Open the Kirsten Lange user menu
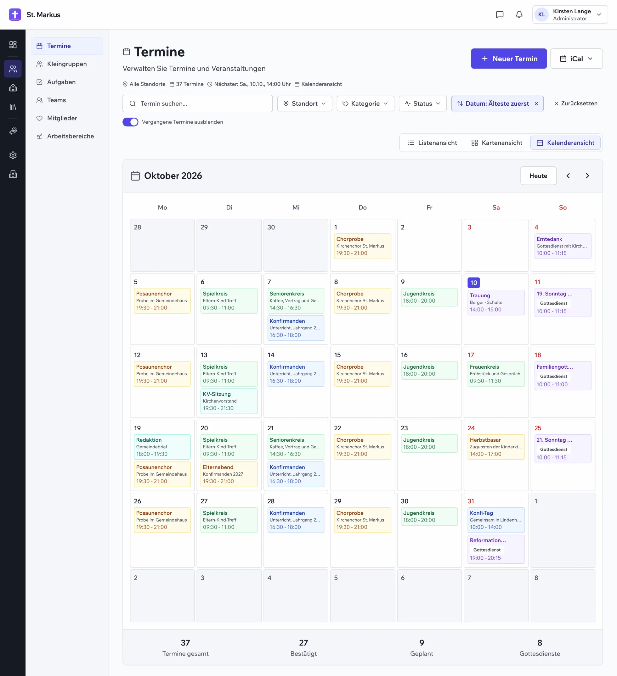 tap(570, 14)
